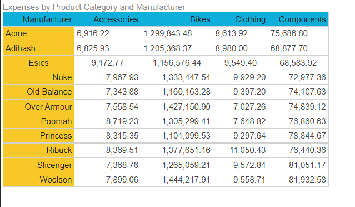This screenshot has width=355, height=207.
Task: Click the Manufacturer column header
Action: [39, 19]
